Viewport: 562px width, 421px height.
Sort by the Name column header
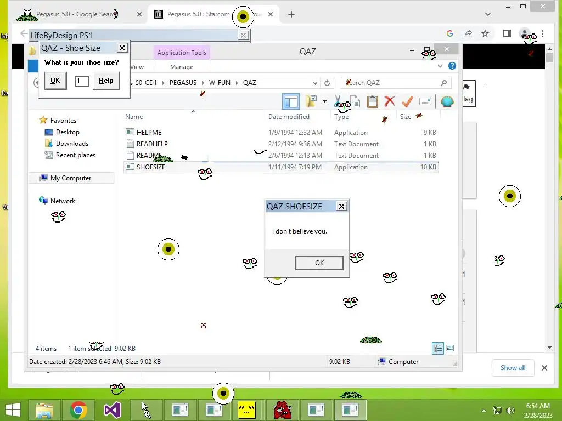coord(134,117)
